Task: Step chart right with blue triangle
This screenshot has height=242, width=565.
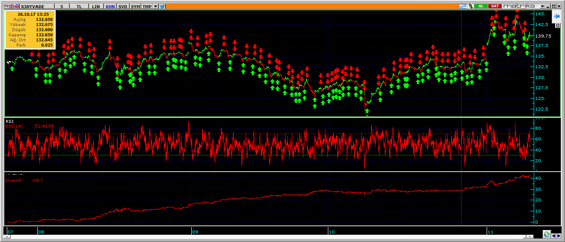Action: coord(559,236)
